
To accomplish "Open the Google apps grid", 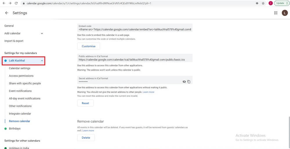I will tap(275, 13).
